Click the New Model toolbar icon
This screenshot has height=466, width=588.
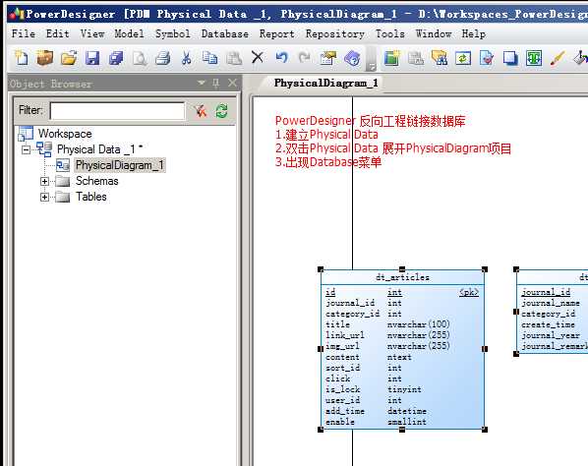tap(22, 58)
